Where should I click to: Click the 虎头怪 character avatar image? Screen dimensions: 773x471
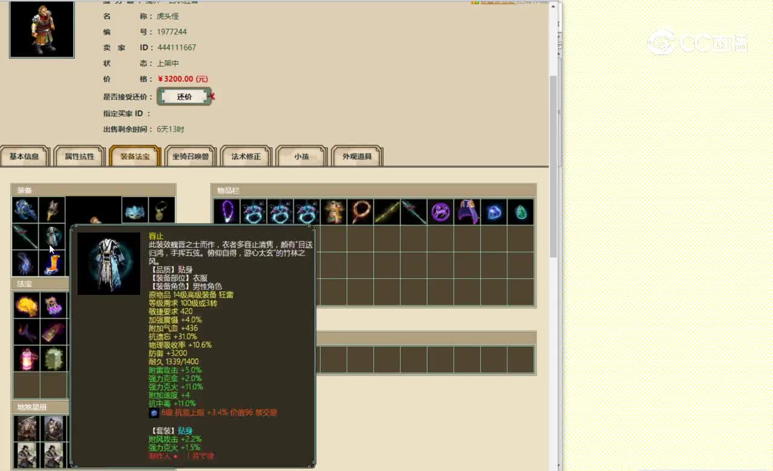(x=42, y=29)
